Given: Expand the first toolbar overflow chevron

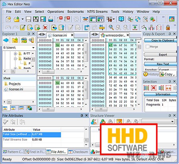Looking at the screenshot, I should click(x=163, y=17).
